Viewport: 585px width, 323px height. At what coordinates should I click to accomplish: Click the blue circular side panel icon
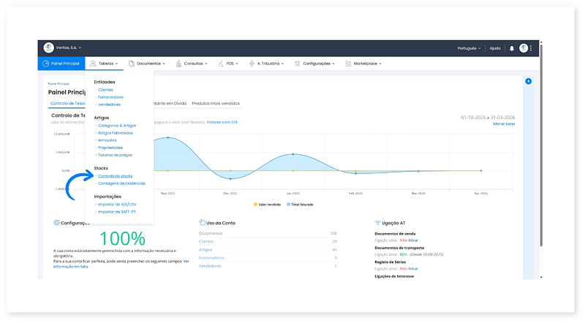point(529,81)
